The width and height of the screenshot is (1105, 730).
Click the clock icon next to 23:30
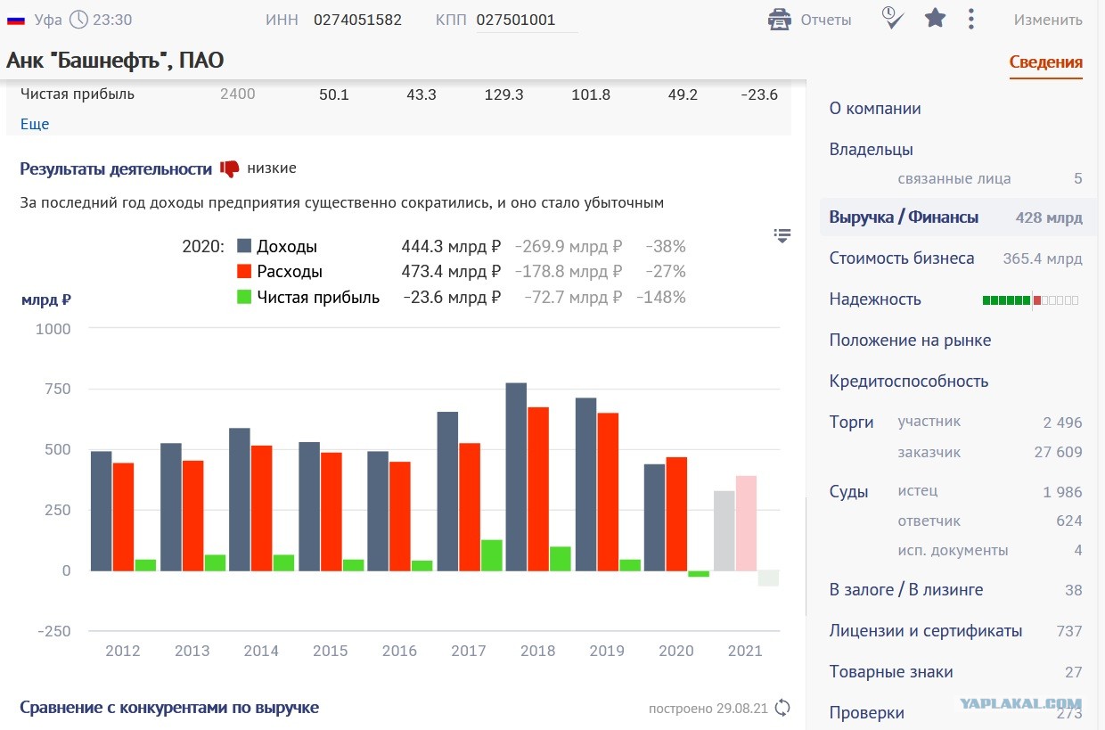click(79, 19)
